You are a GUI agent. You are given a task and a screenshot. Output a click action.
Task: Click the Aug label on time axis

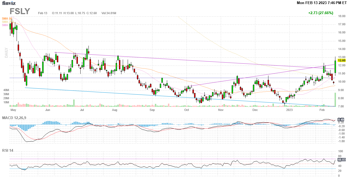pyautogui.click(x=115, y=110)
